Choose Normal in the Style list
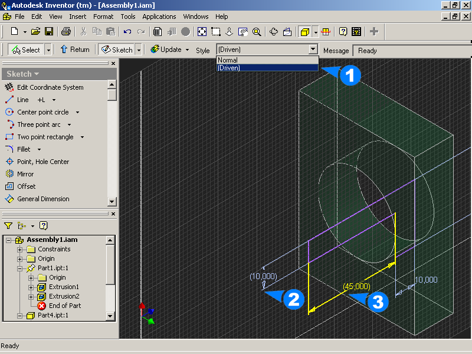The image size is (472, 354). 267,60
